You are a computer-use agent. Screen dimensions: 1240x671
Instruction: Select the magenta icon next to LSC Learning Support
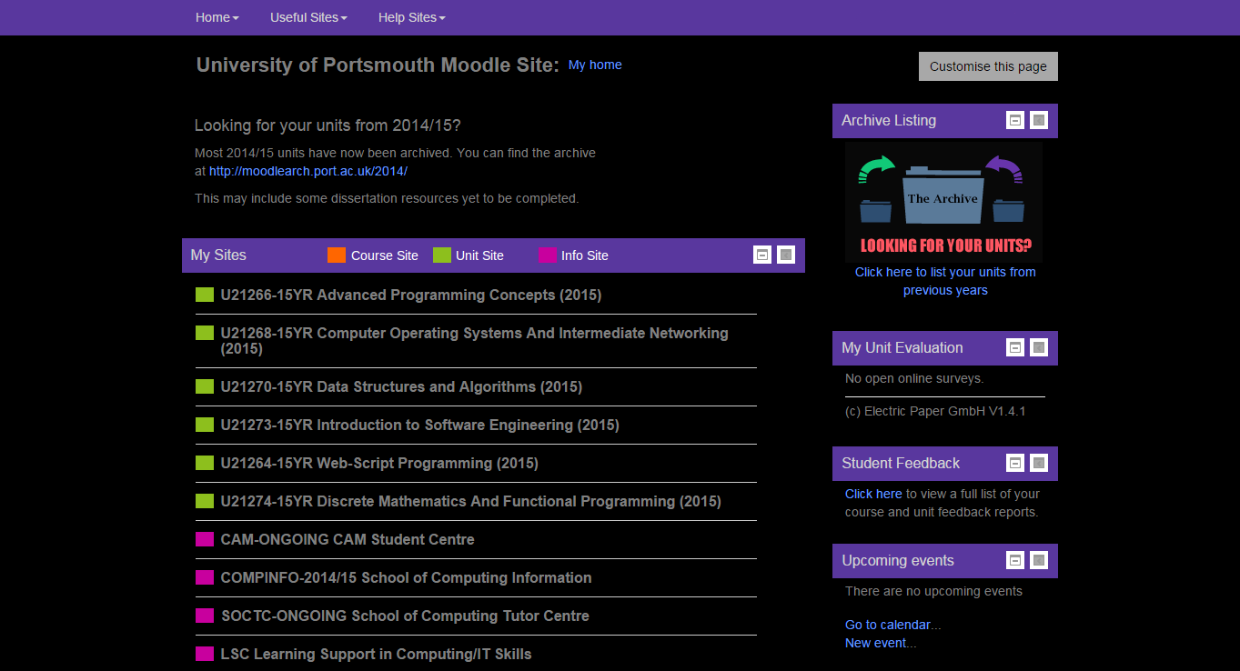[204, 654]
